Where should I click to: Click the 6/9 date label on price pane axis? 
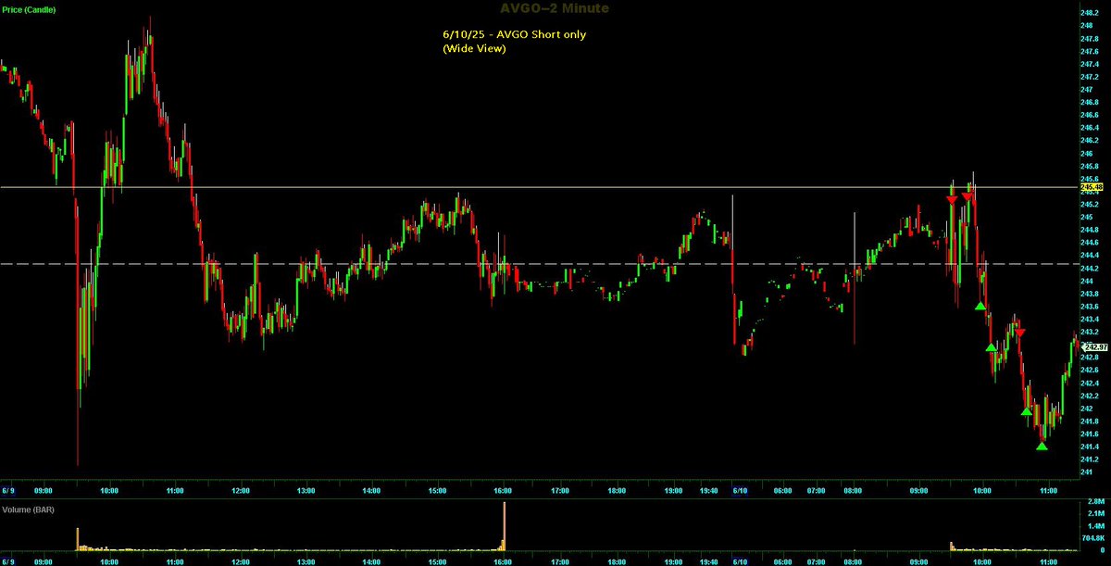click(x=8, y=490)
